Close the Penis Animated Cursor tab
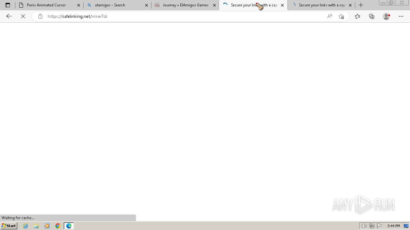The height and width of the screenshot is (230, 410). (78, 5)
